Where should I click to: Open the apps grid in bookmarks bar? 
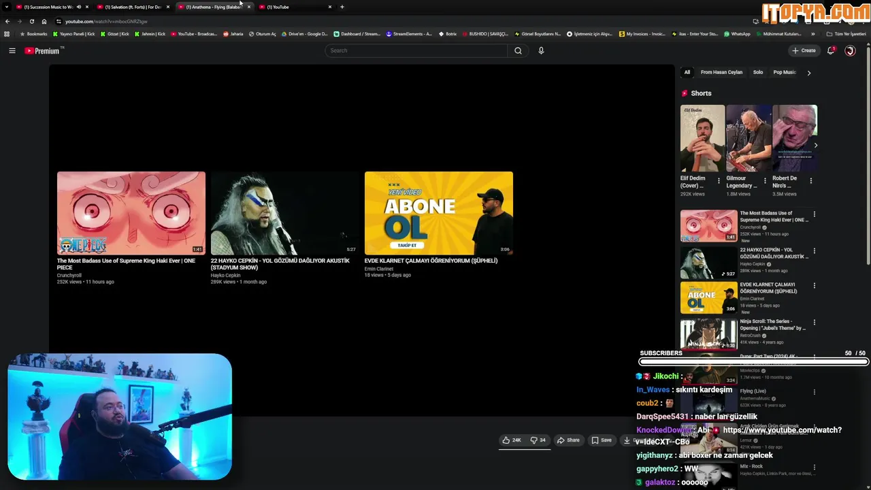[x=7, y=33]
